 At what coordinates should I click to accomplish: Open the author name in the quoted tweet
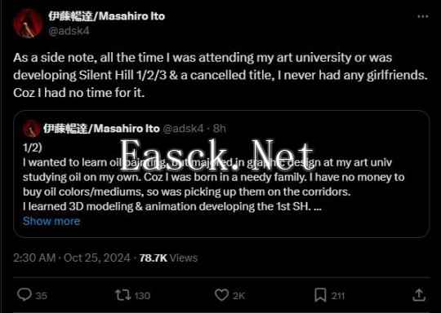(x=101, y=129)
